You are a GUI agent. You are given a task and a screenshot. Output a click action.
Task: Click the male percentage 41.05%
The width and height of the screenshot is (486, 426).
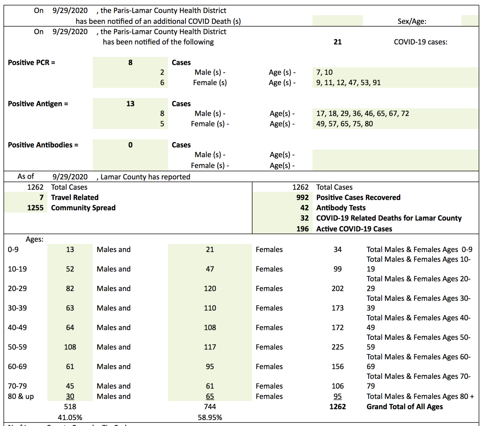pyautogui.click(x=70, y=417)
